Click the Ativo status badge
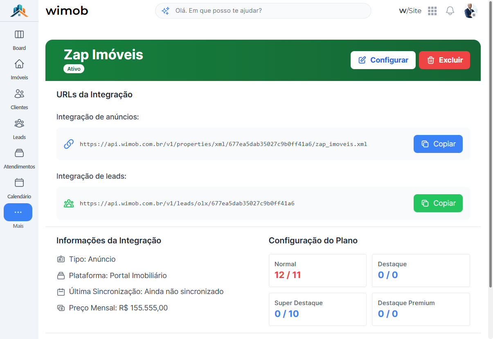Image resolution: width=493 pixels, height=339 pixels. click(74, 69)
